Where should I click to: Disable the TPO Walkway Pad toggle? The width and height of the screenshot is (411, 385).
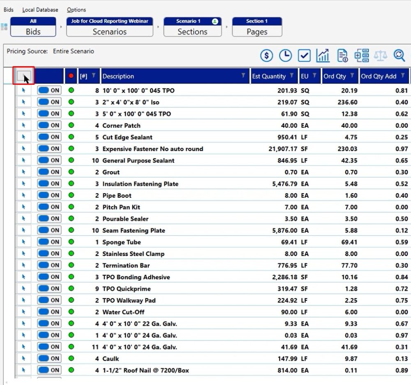click(49, 300)
